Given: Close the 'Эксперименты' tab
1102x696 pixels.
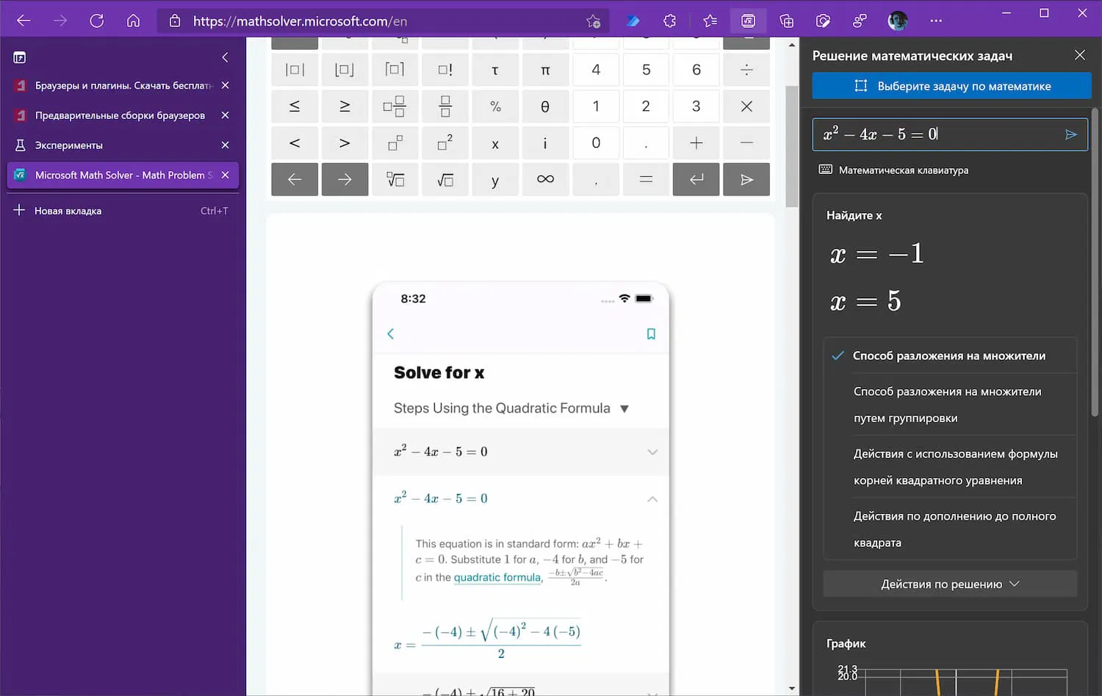Looking at the screenshot, I should point(226,145).
